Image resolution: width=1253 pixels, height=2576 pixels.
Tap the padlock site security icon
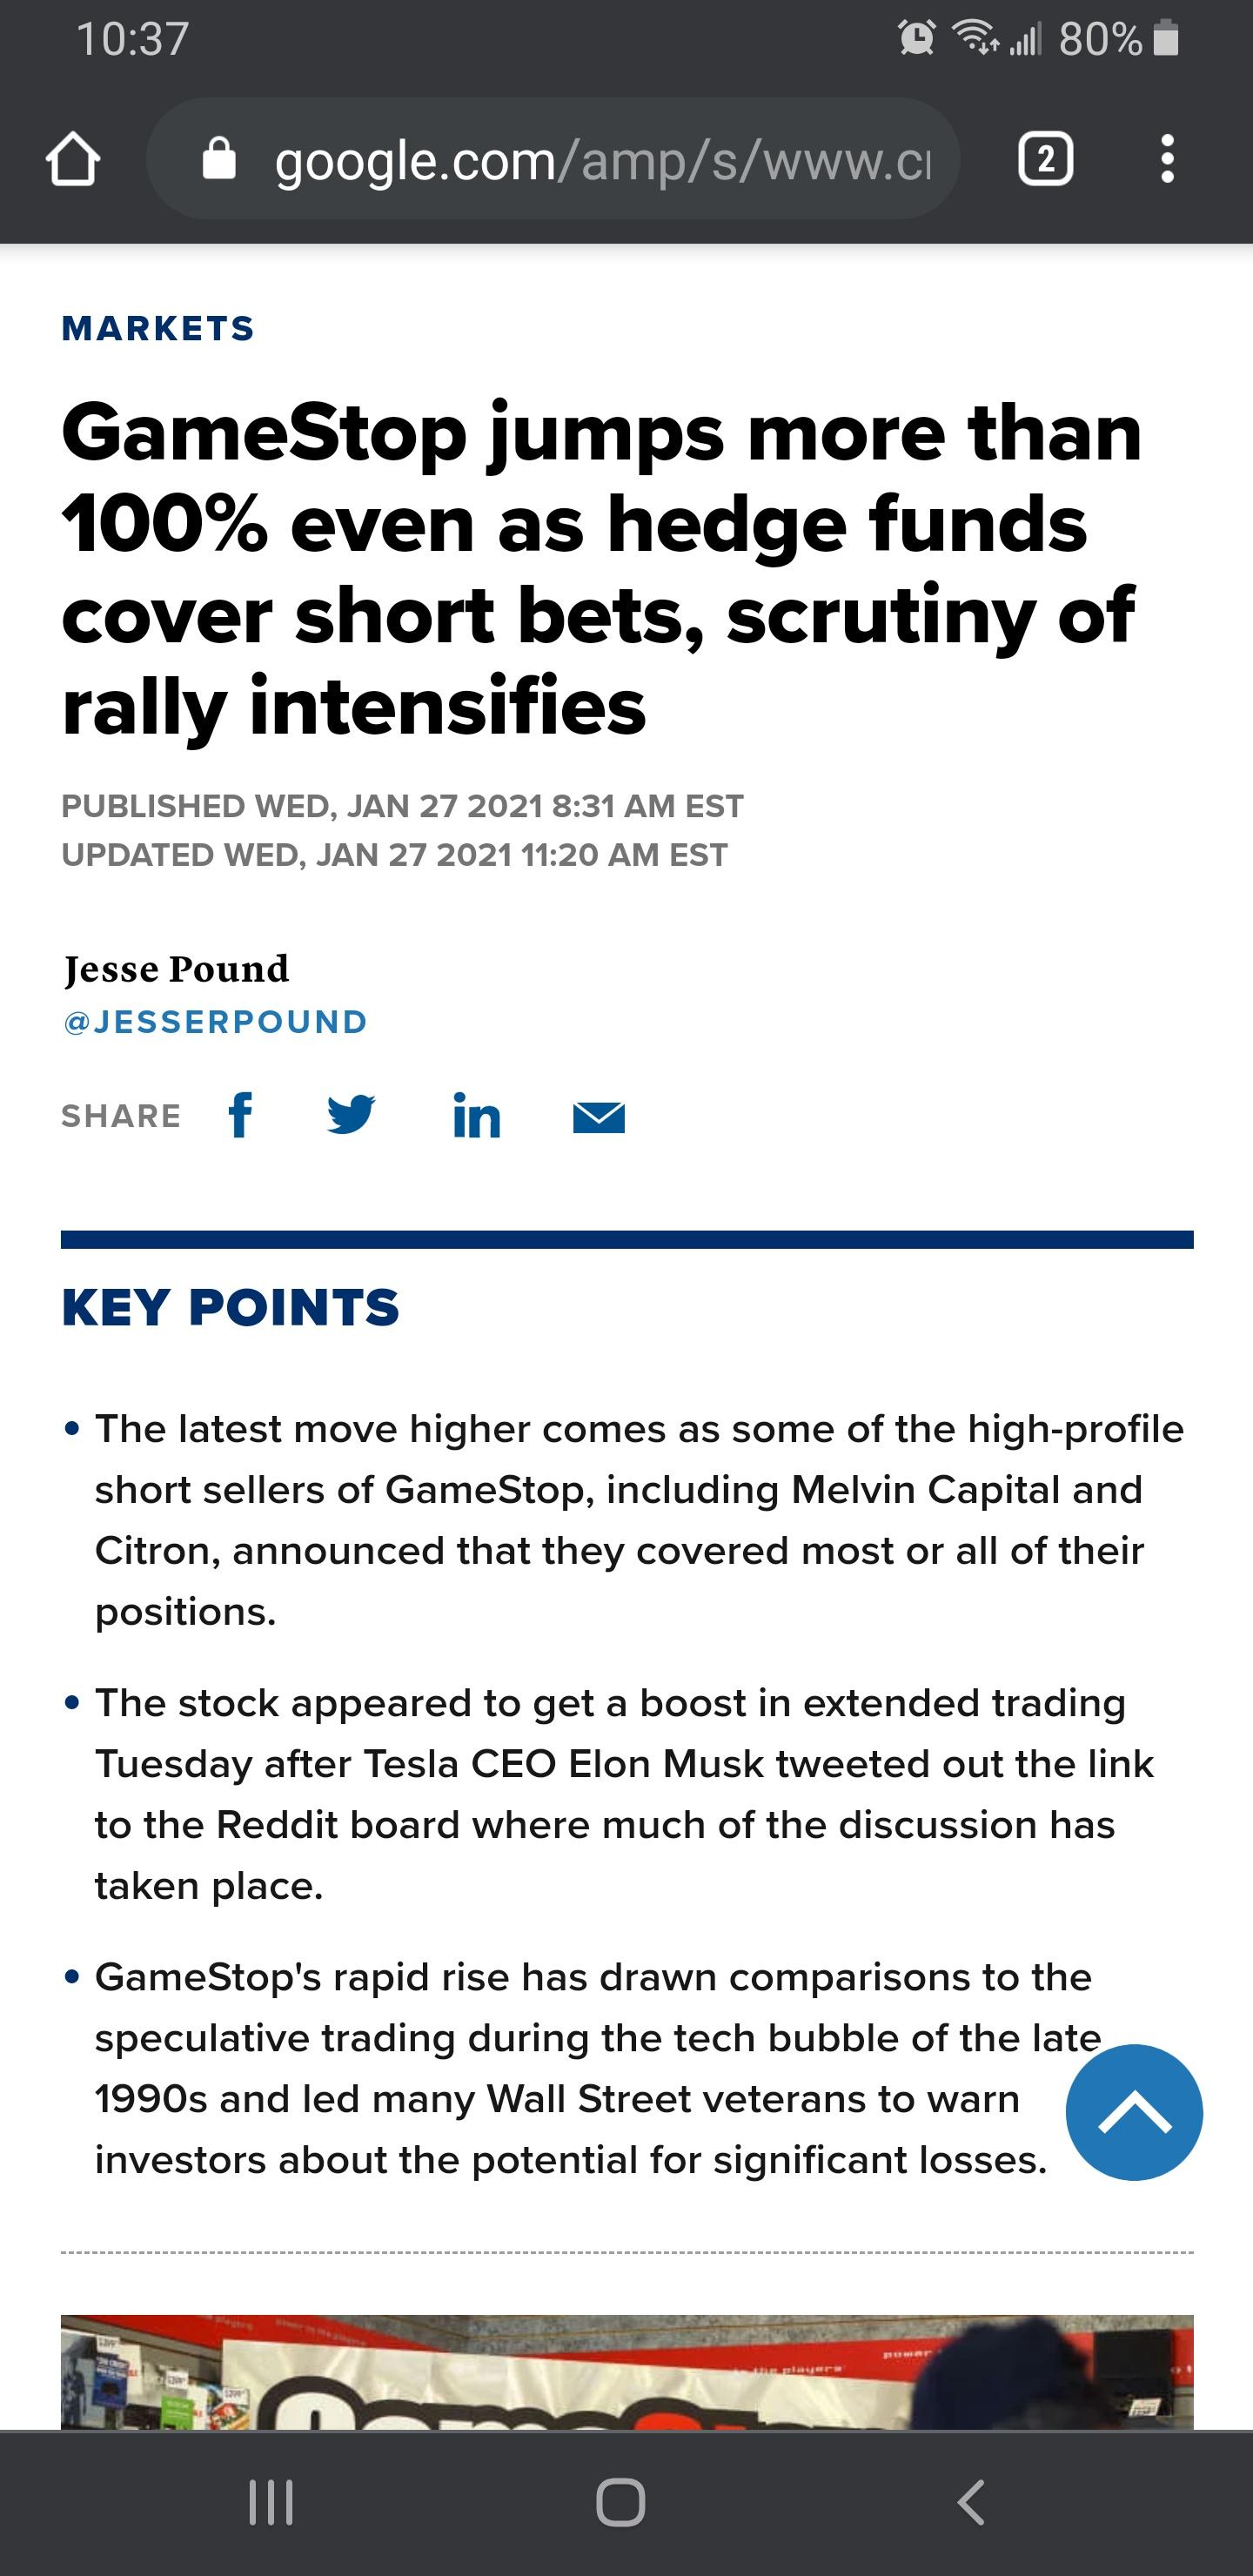tap(219, 160)
